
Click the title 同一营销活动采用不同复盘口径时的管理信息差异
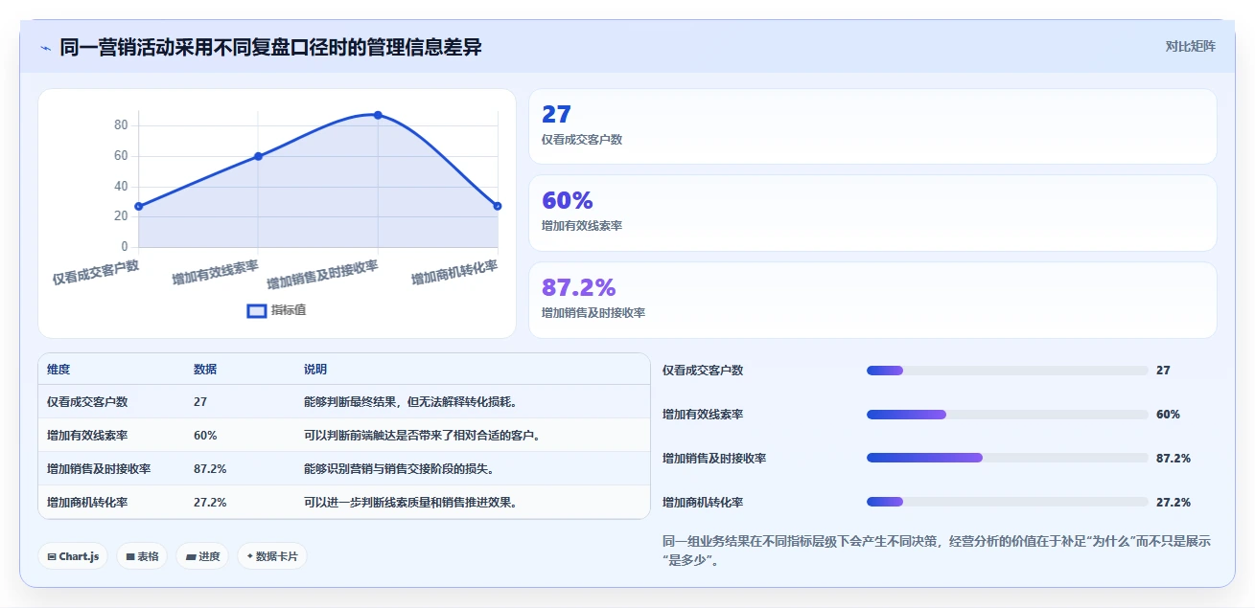click(270, 47)
